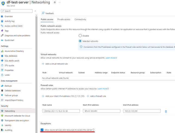
Task: Open Learn more link under Virtual networks
Action: (111, 58)
